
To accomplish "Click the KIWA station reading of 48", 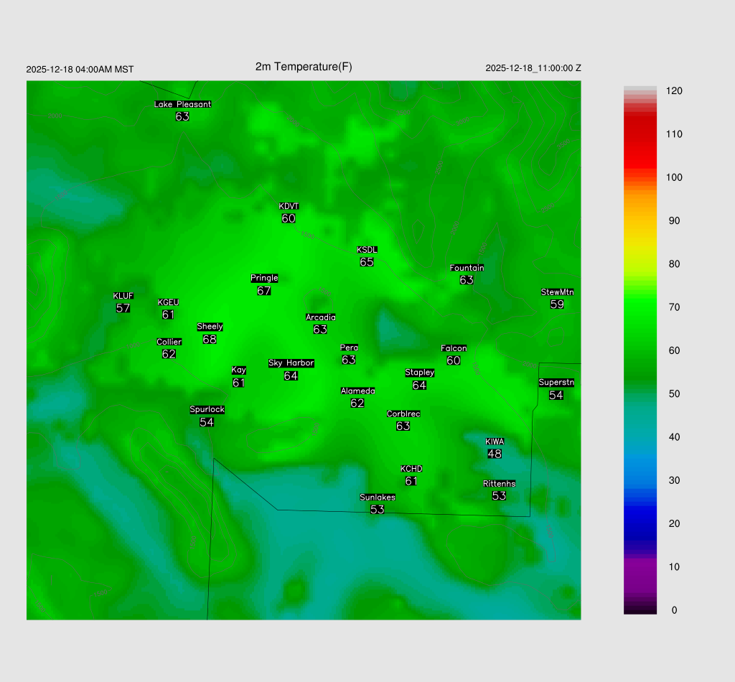I will (x=495, y=454).
